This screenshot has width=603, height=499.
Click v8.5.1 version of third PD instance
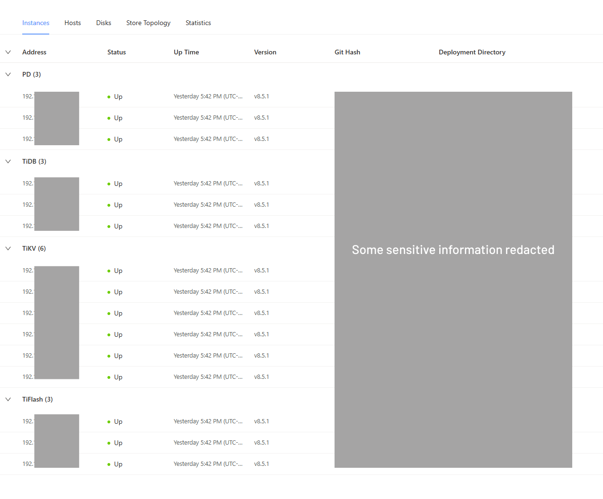pyautogui.click(x=261, y=139)
